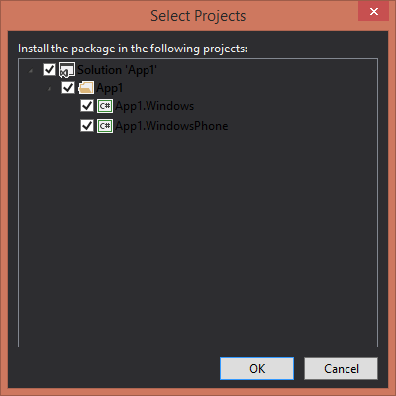The height and width of the screenshot is (396, 396).
Task: Click the App1 folder icon
Action: tap(86, 88)
